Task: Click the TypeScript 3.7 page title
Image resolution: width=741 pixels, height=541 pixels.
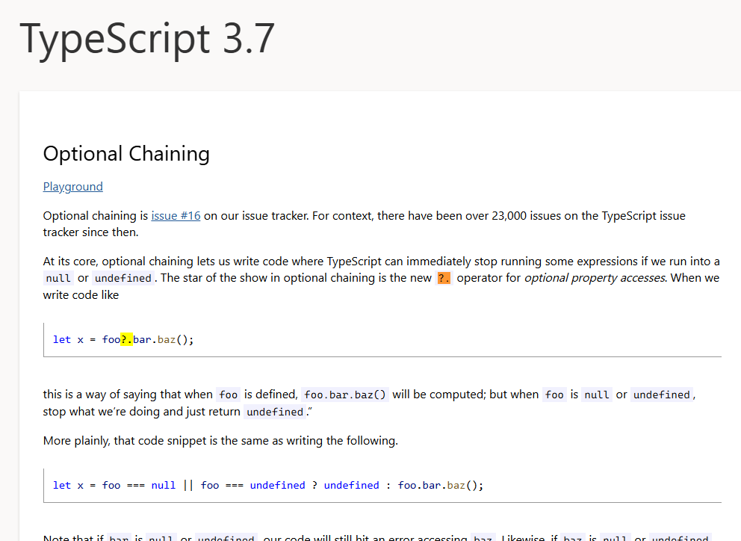Action: (x=147, y=39)
